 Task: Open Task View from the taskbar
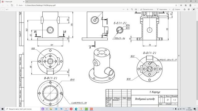[47, 109]
